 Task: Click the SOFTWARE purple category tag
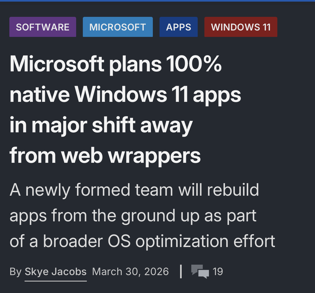43,27
